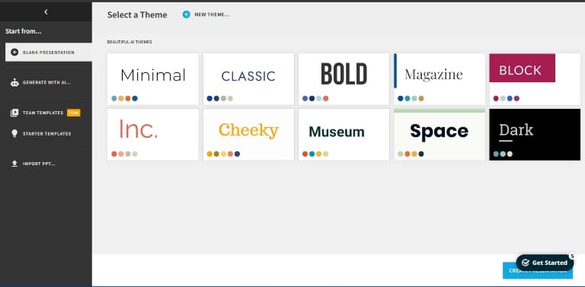Select the Cheeky theme
Viewport: 585px width, 287px height.
(248, 135)
